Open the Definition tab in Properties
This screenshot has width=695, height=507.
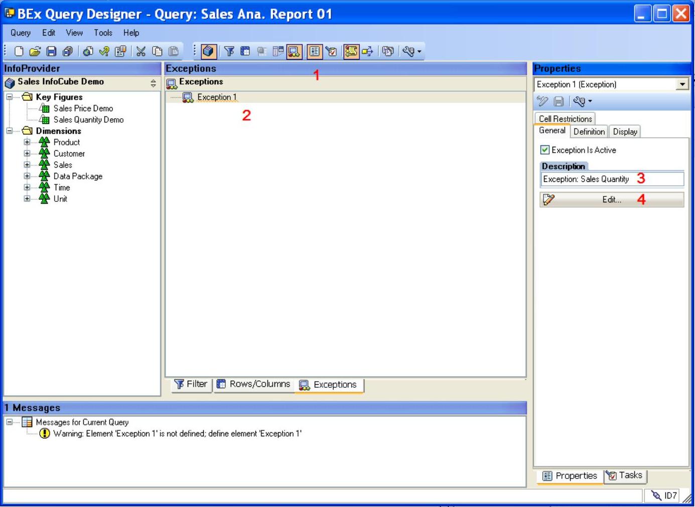589,131
